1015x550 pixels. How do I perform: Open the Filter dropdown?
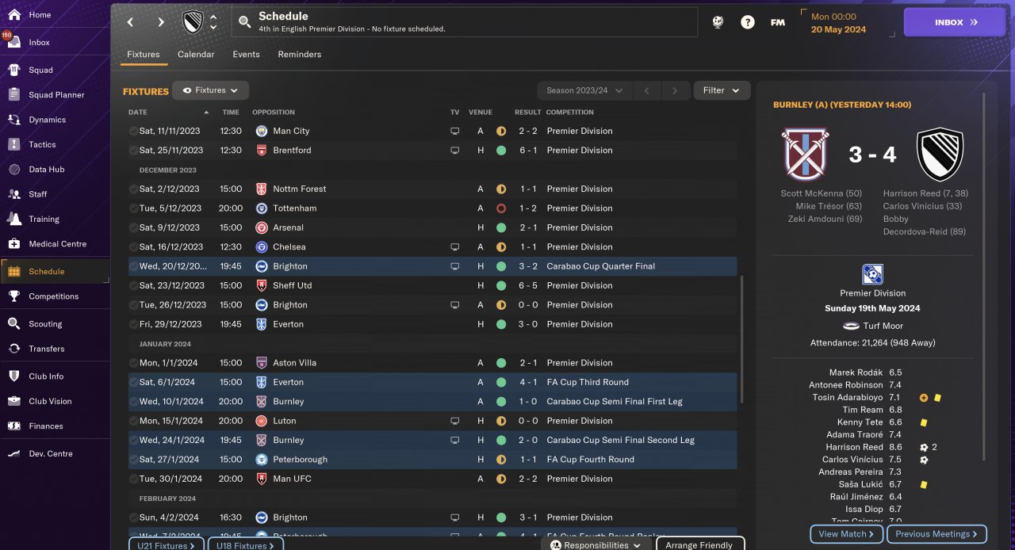(722, 90)
